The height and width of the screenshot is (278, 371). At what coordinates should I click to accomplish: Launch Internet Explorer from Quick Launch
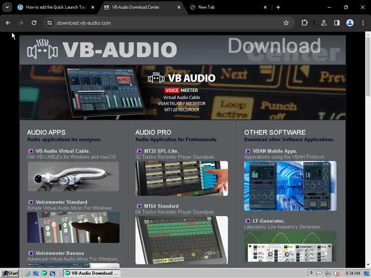28,274
